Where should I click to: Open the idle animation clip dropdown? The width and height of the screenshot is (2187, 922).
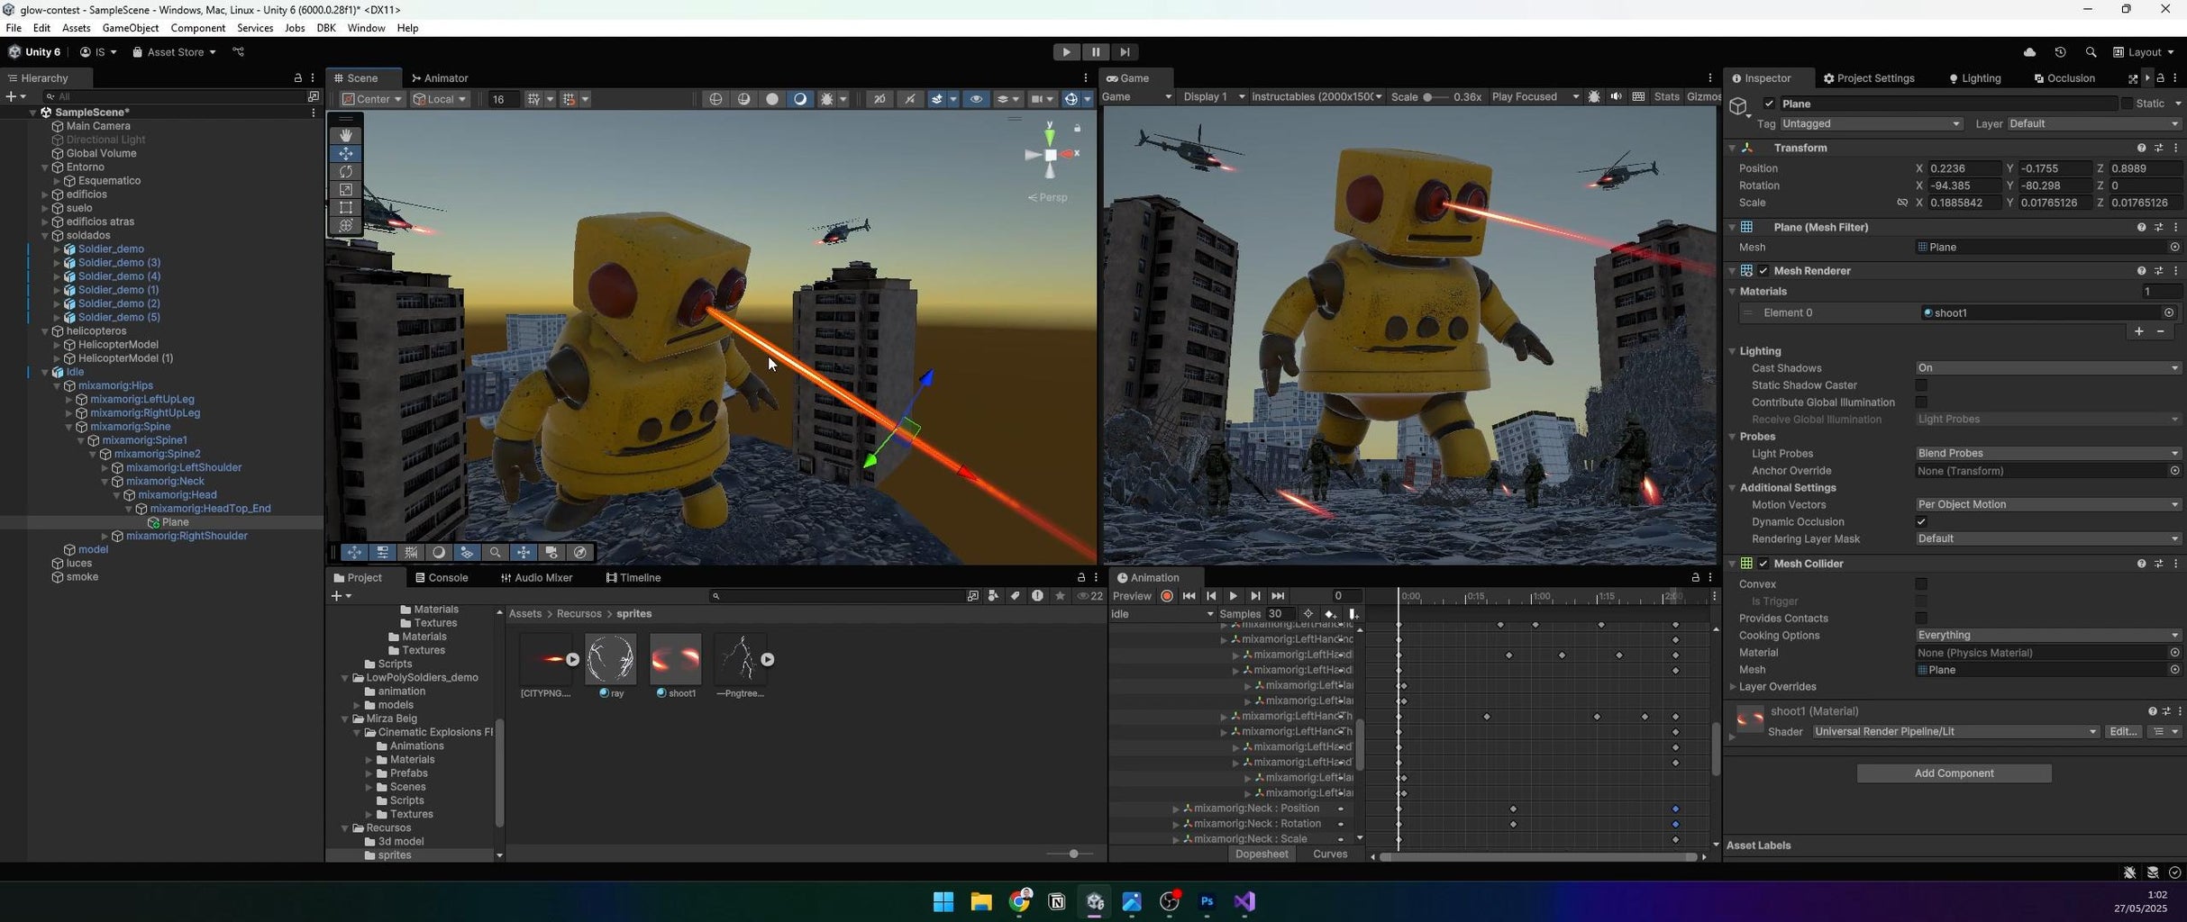1162,614
